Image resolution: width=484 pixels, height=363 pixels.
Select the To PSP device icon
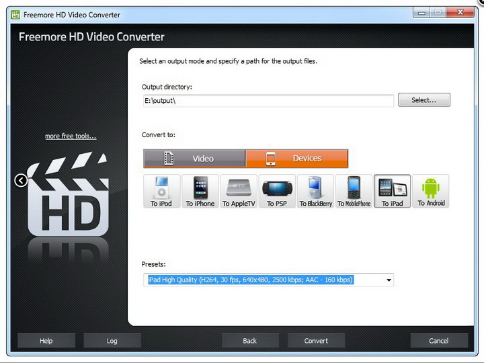277,191
